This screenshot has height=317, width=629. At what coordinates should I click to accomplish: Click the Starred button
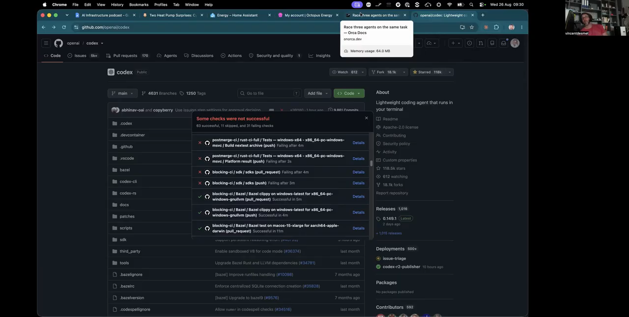tap(427, 72)
